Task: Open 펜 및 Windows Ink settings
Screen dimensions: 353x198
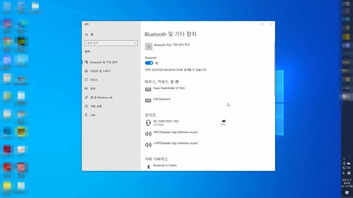Action: (x=101, y=98)
